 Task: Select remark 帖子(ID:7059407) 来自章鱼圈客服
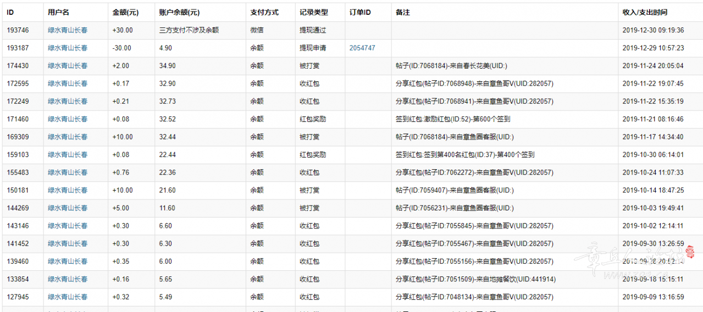pyautogui.click(x=455, y=190)
